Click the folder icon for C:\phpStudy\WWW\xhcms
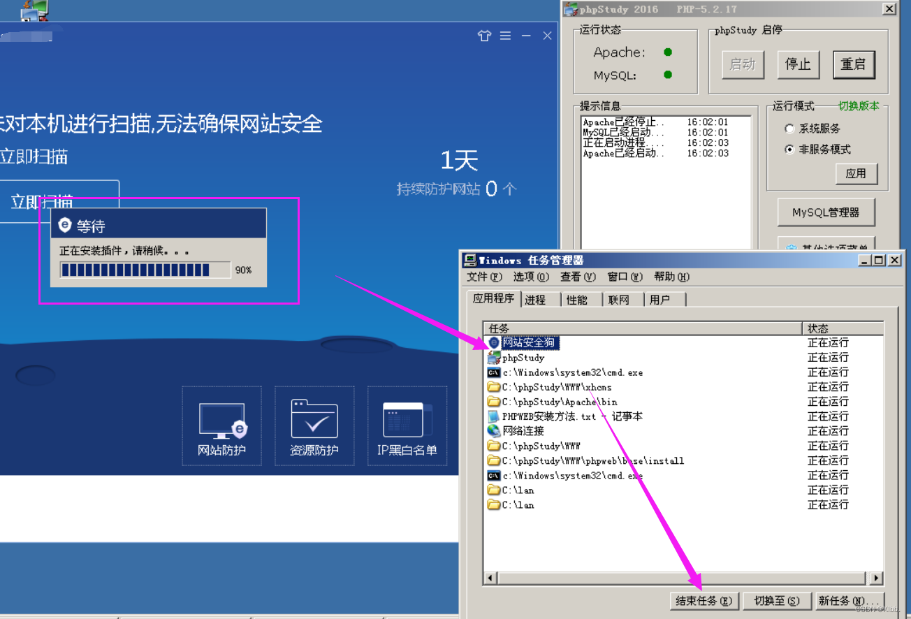Image resolution: width=911 pixels, height=619 pixels. [494, 387]
